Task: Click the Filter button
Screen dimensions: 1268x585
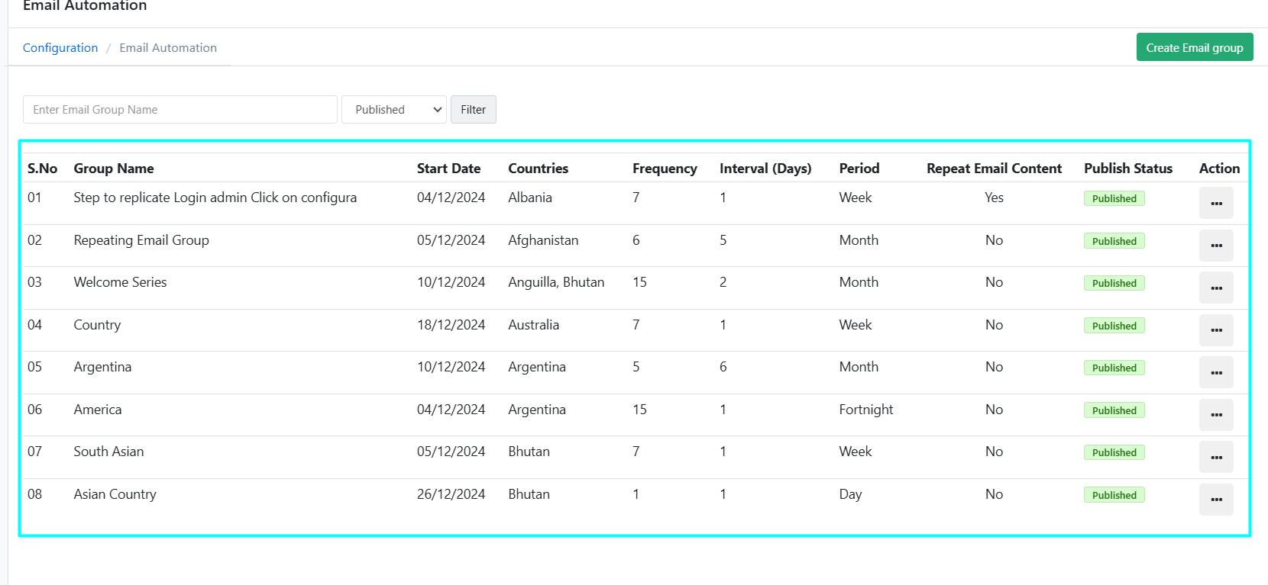Action: point(473,110)
